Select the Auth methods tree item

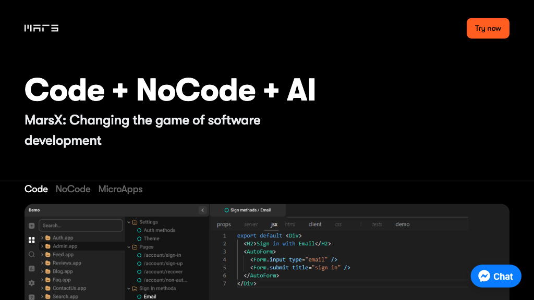point(159,230)
